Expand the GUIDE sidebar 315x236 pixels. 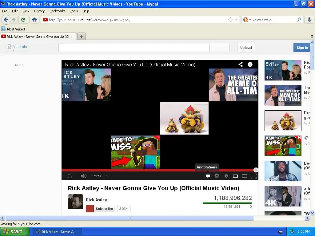(20, 65)
